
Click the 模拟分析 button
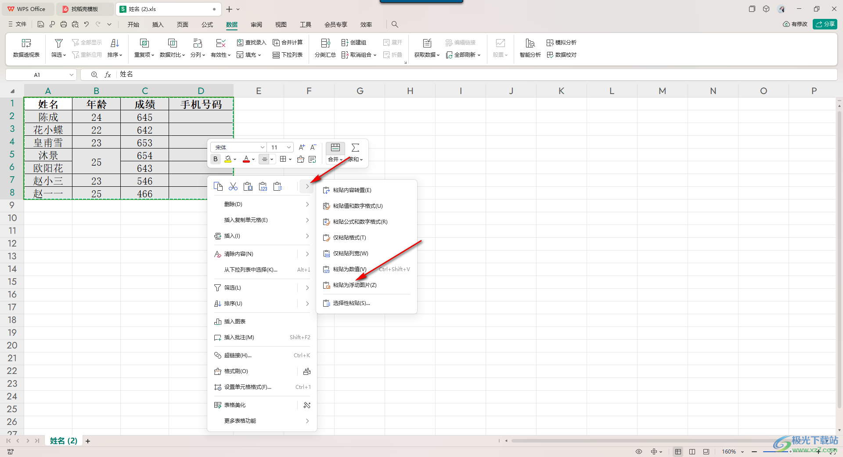pos(562,43)
